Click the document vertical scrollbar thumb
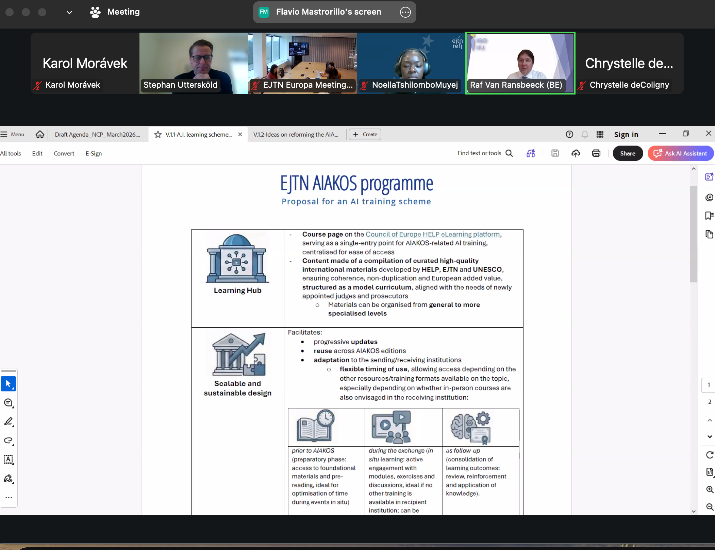The height and width of the screenshot is (550, 715). tap(694, 234)
